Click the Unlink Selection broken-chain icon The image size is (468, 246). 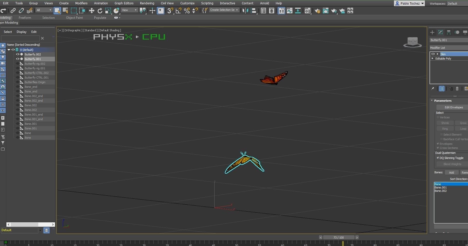21,11
